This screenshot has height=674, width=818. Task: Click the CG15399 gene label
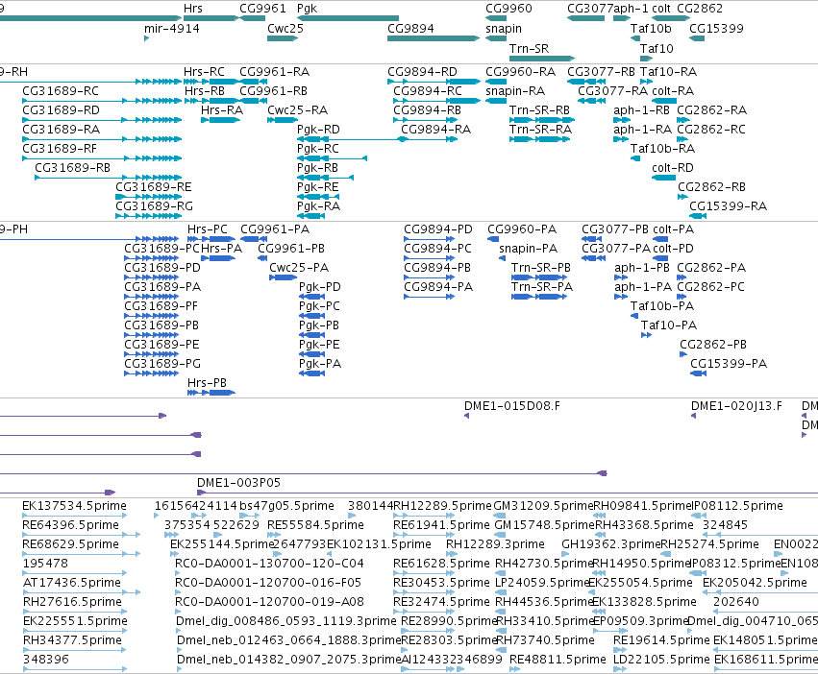click(x=716, y=28)
